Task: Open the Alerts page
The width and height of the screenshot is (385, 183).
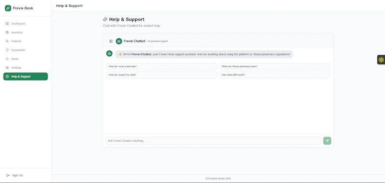Action: click(26, 59)
